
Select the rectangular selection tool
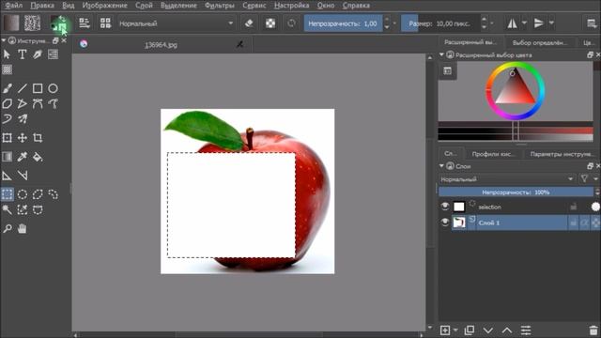tap(7, 194)
